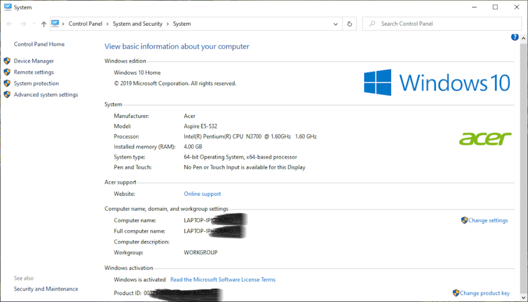Click the Forward navigation arrow
This screenshot has height=302, width=528.
coord(23,24)
